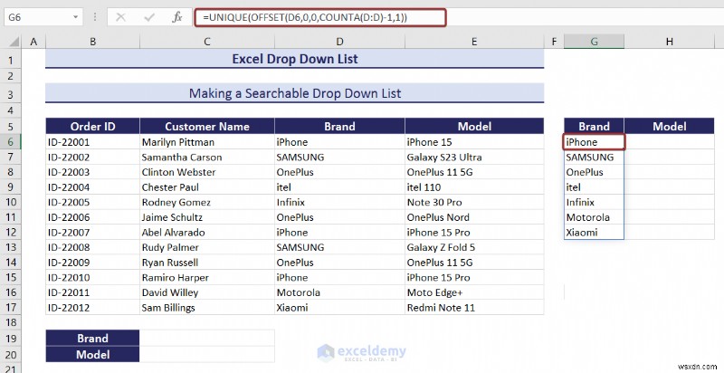Click the empty Brand input cell C19

[207, 338]
